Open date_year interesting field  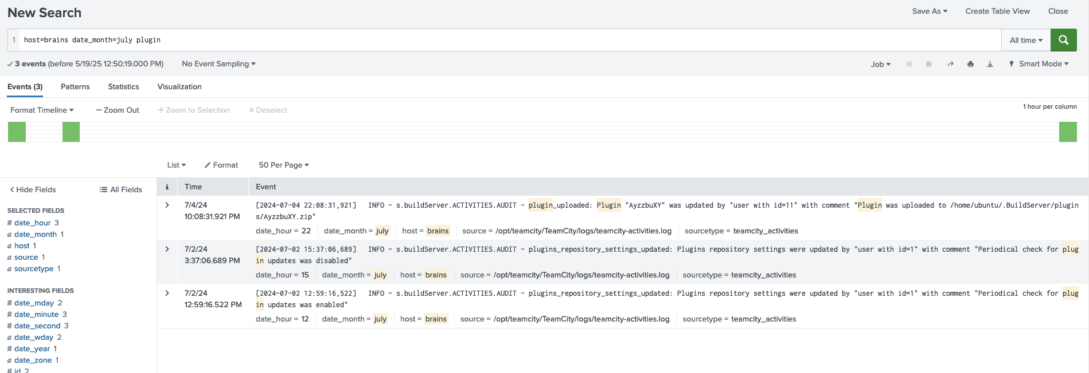pyautogui.click(x=32, y=348)
